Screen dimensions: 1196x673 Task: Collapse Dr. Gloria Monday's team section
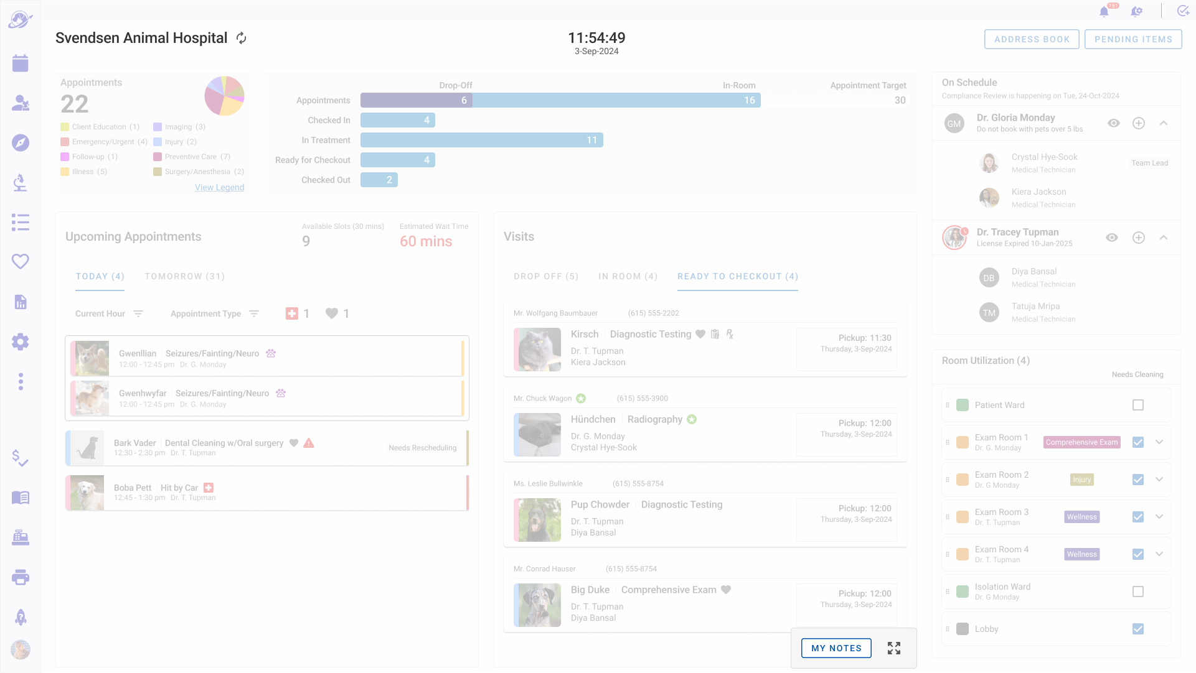tap(1164, 123)
